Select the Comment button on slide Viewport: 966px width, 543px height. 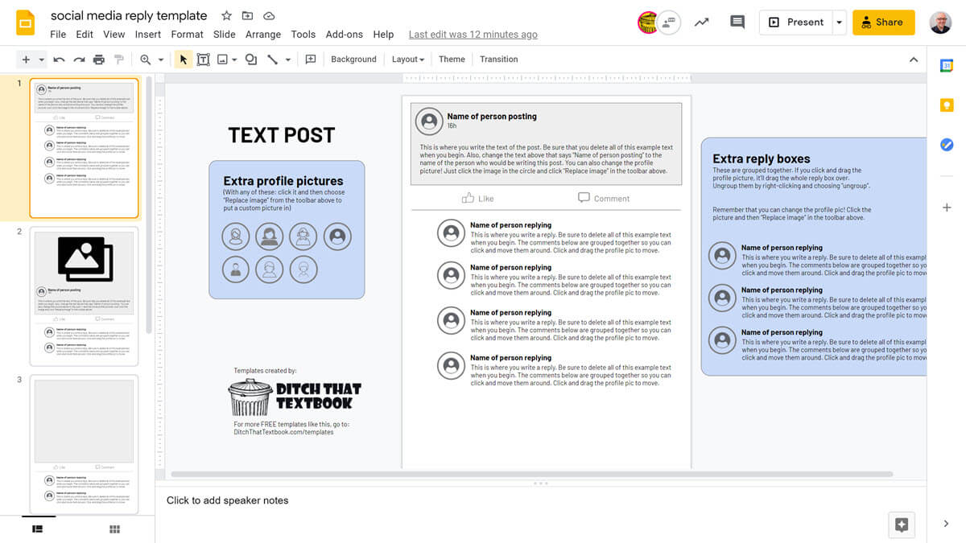pyautogui.click(x=604, y=198)
